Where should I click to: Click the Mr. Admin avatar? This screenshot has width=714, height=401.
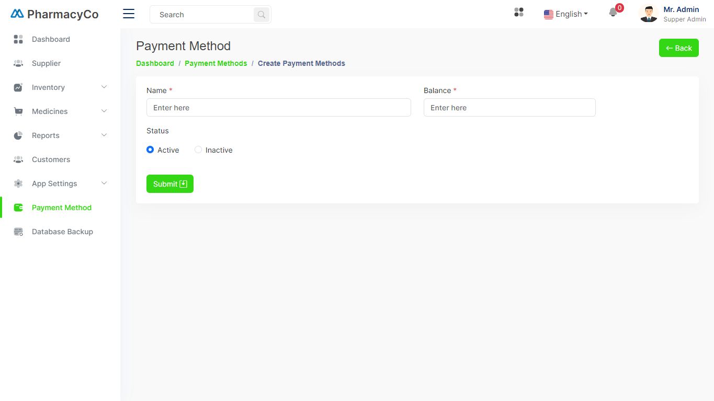pos(649,14)
